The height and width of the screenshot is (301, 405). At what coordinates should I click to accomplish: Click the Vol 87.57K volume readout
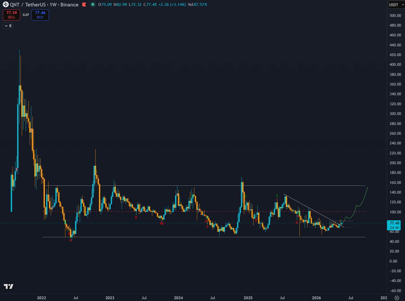click(197, 5)
